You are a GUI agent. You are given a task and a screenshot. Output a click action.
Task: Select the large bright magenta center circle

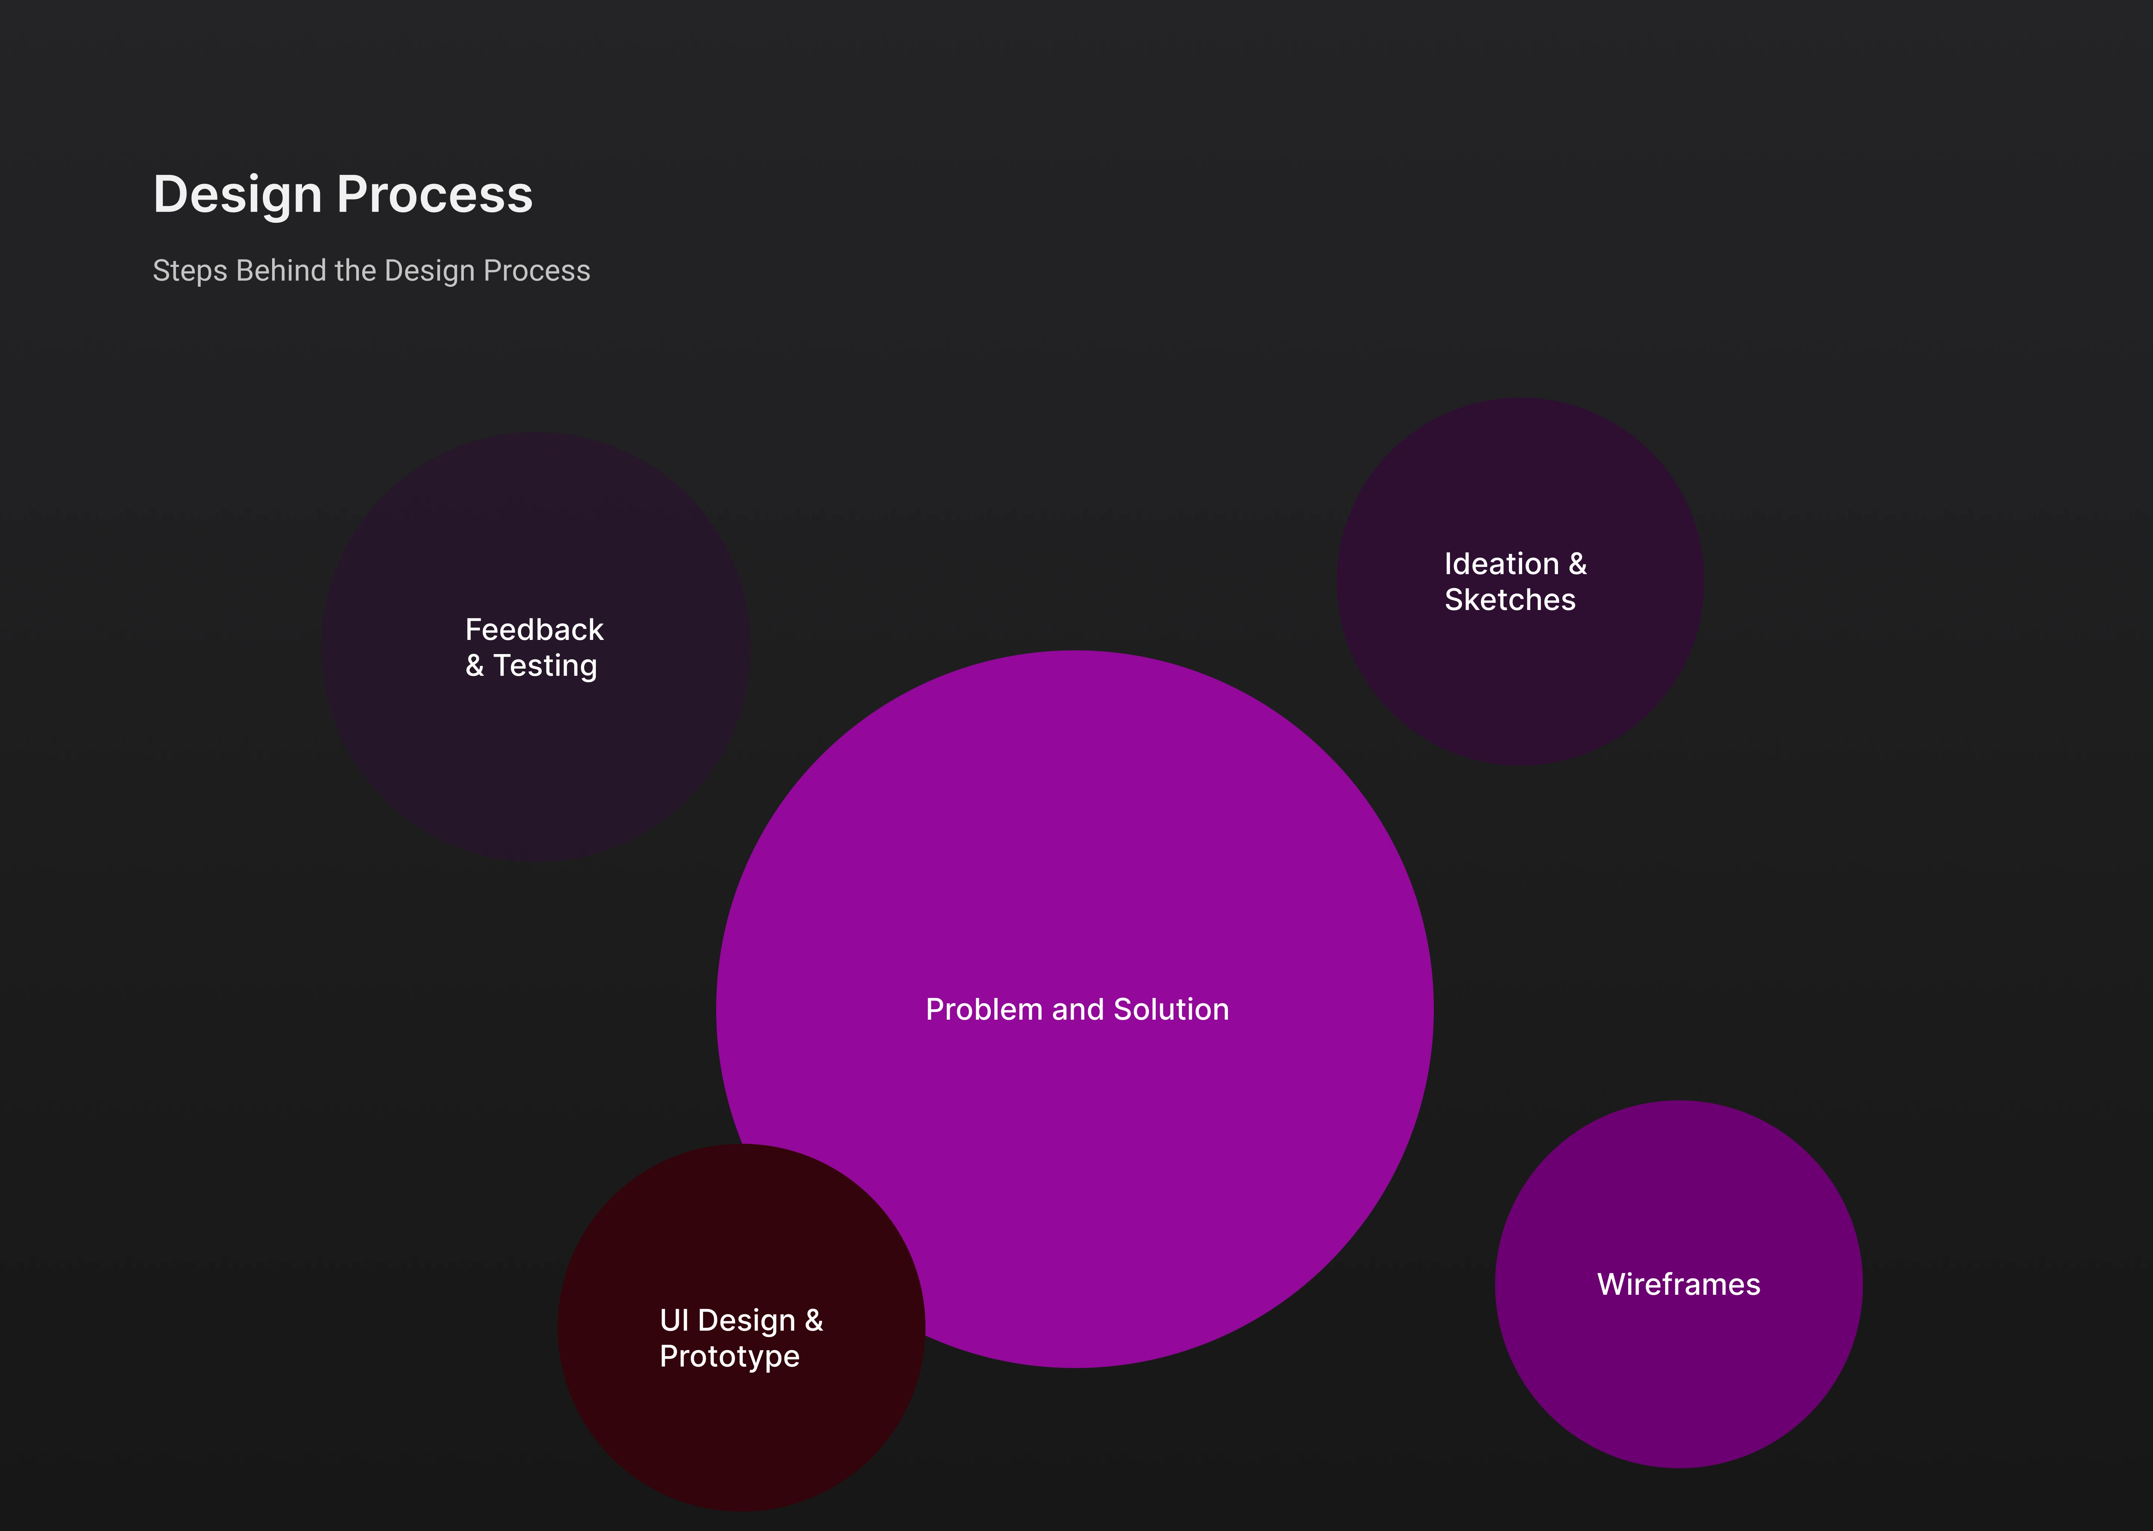coord(1075,848)
